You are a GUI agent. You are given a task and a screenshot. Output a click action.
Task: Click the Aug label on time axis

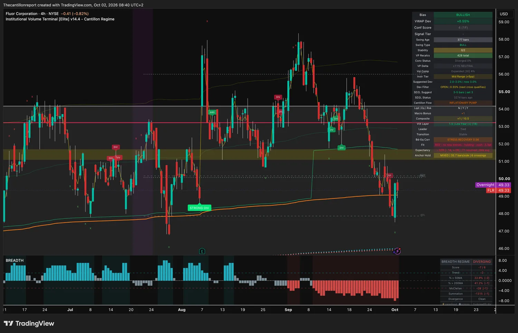[182, 310]
